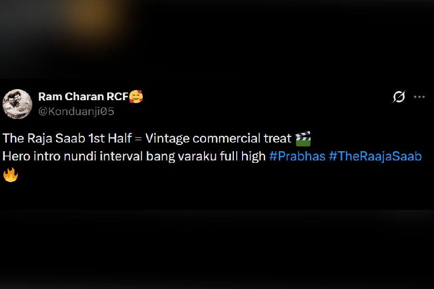
Task: Click the empty dark area below the post
Action: [x=217, y=249]
